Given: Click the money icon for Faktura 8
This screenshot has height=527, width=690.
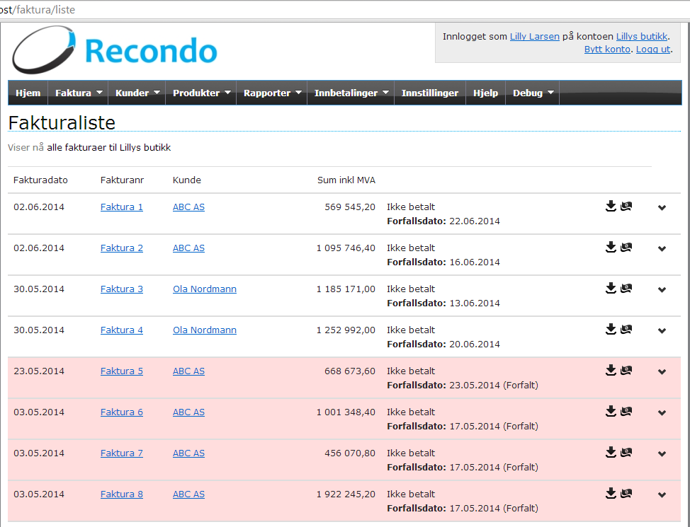Looking at the screenshot, I should [x=626, y=494].
